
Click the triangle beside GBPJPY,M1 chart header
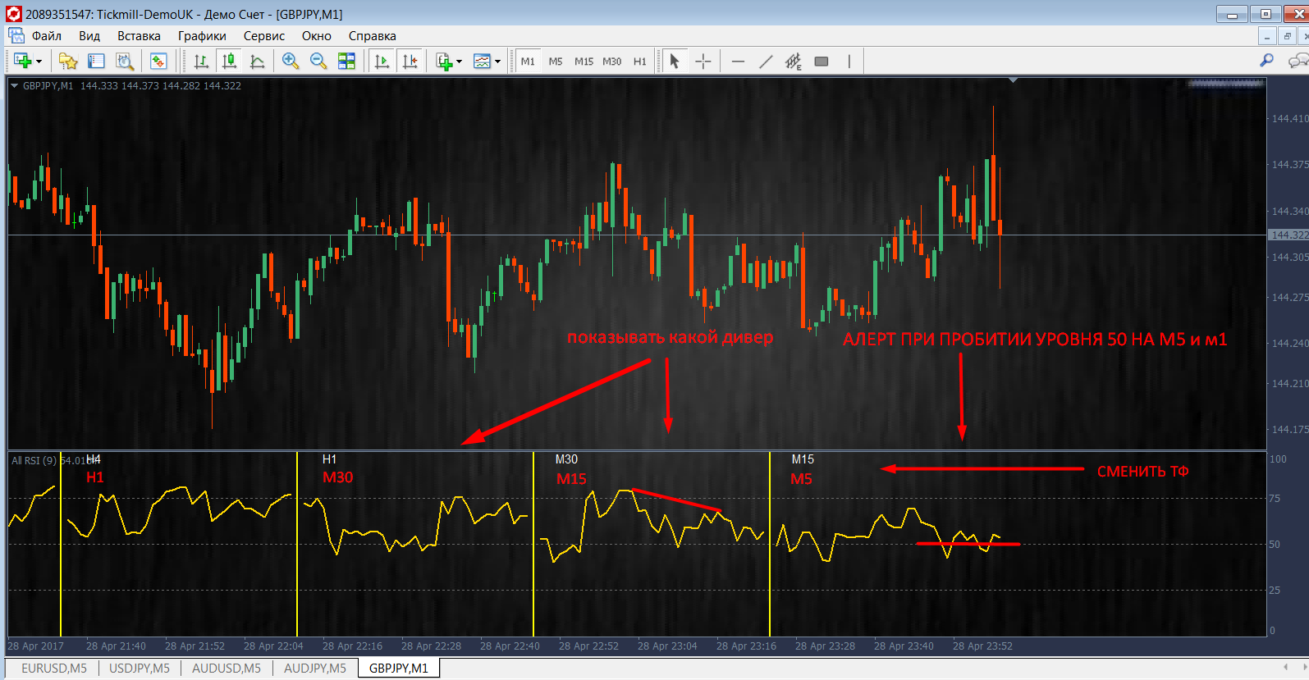(14, 85)
